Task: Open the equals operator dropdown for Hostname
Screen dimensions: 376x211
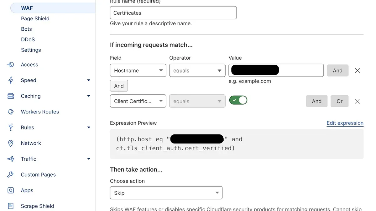Action: 197,70
